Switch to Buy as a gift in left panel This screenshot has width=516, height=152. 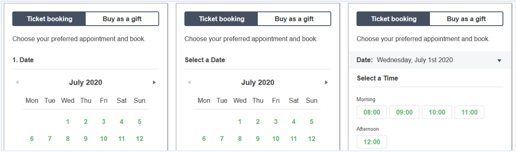click(122, 19)
